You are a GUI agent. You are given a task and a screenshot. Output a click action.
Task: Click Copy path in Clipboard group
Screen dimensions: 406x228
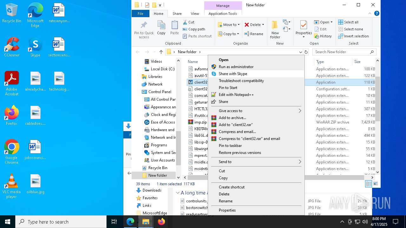[x=194, y=29]
